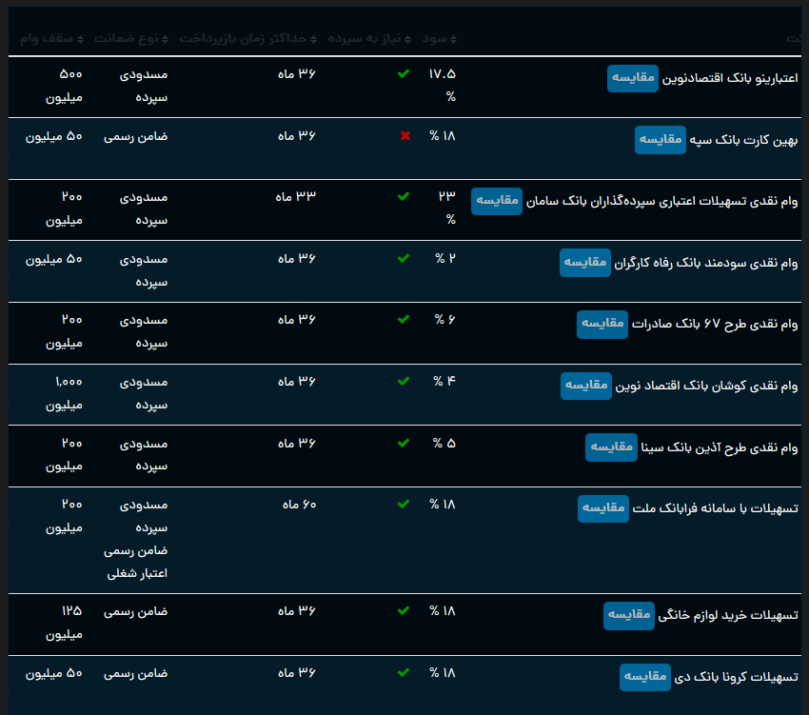Click the ۱,۰۰۰ میلیون loan ceiling cell
This screenshot has width=809, height=715.
coord(64,393)
